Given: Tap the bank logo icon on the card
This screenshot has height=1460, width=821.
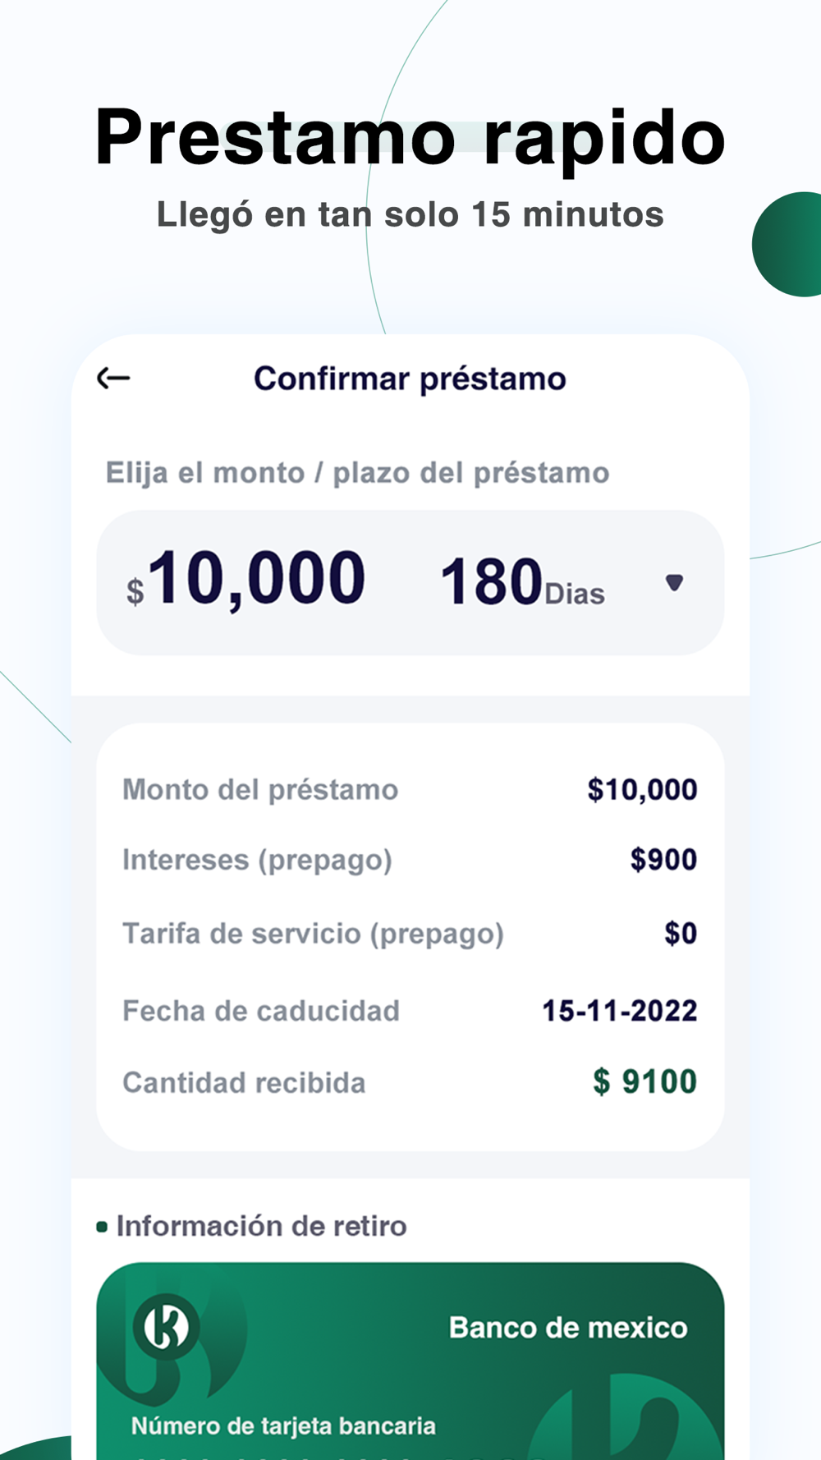Looking at the screenshot, I should 167,1326.
